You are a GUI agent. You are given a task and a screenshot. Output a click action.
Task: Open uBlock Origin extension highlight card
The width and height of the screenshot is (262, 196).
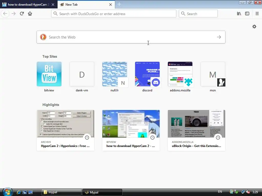point(196,130)
